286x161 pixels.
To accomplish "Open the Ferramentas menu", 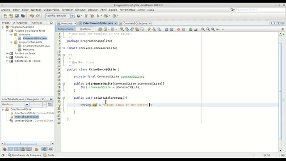I will tap(127, 10).
